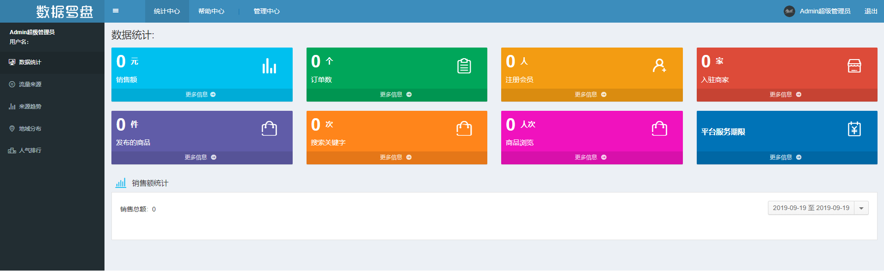
Task: Click the 商品浏览 card label
Action: point(520,143)
